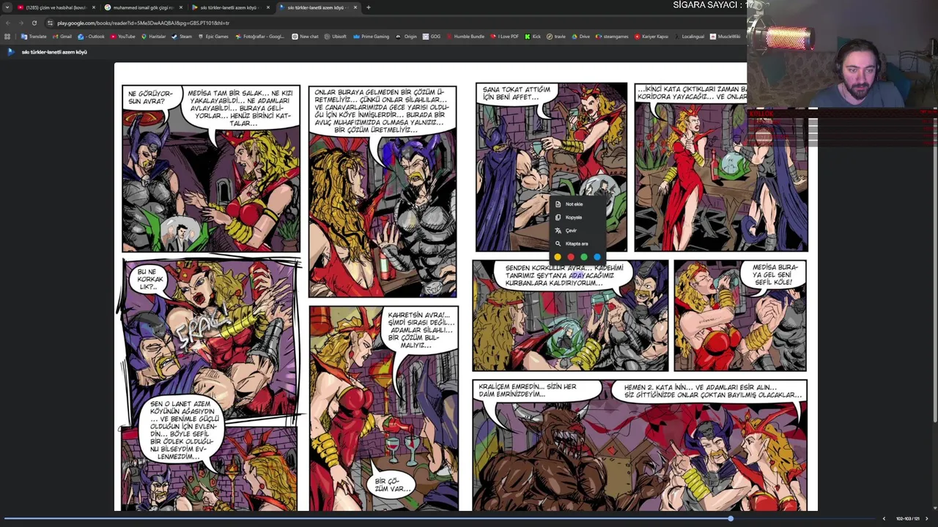
Task: Open the Kick bookmark
Action: point(533,37)
